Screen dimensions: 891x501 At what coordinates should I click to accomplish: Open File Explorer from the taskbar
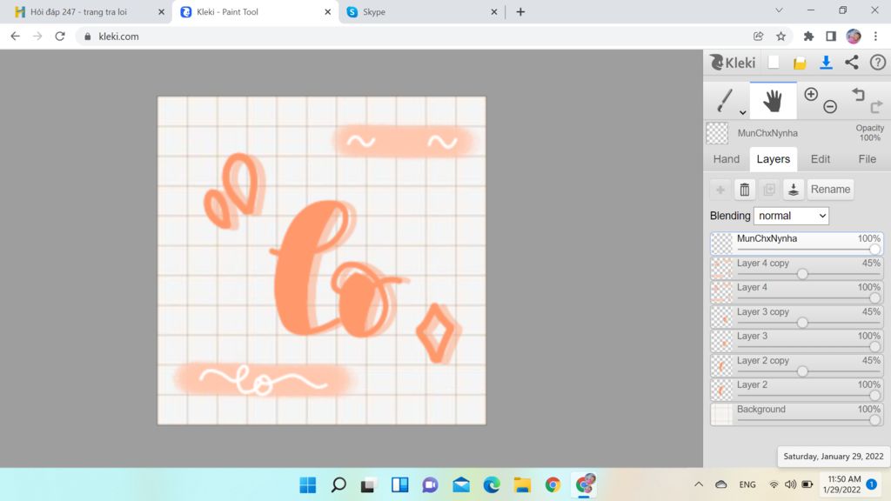point(522,485)
